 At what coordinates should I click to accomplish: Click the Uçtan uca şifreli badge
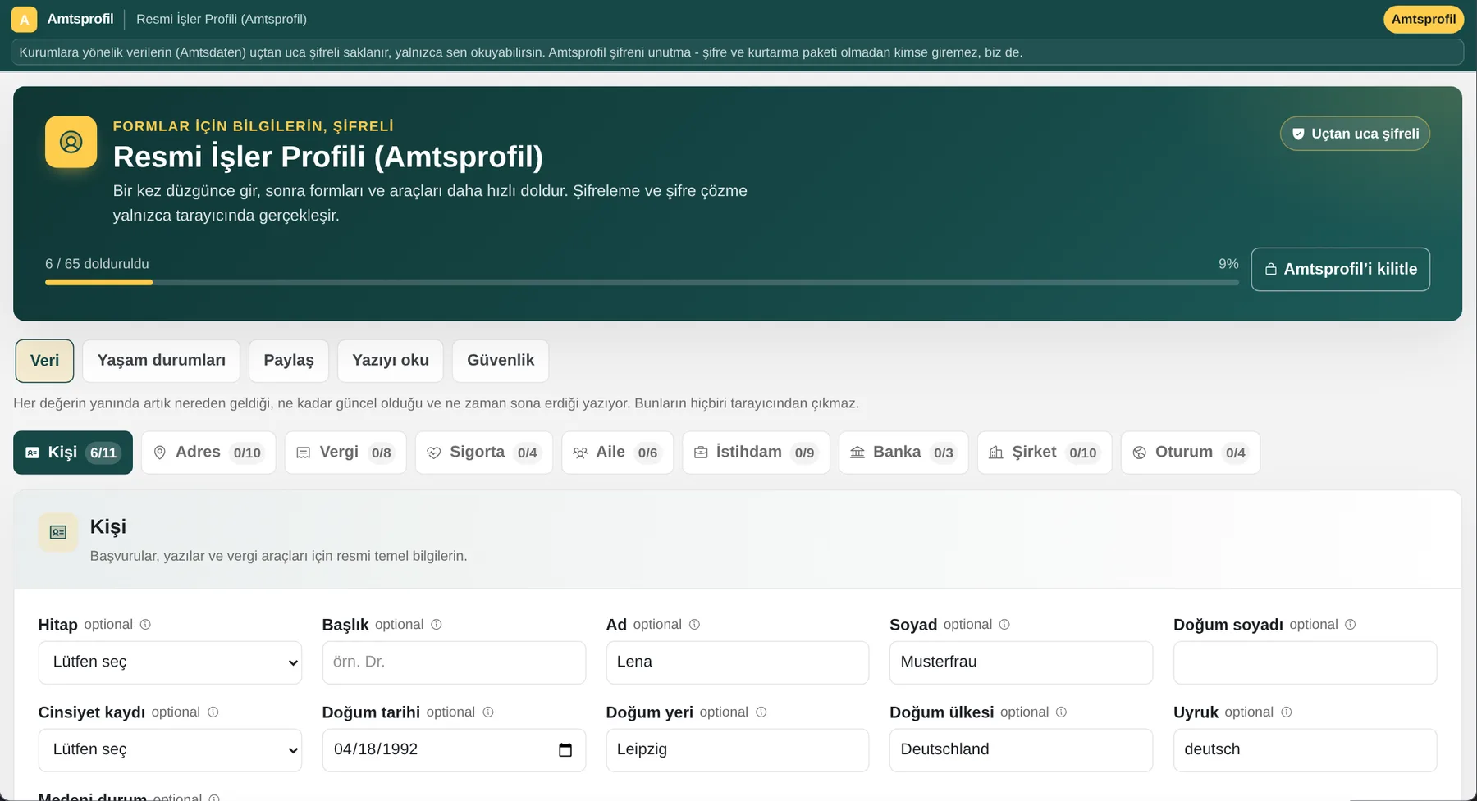pyautogui.click(x=1355, y=134)
